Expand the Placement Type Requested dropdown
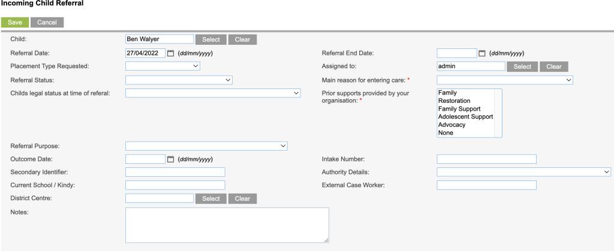 tap(162, 66)
